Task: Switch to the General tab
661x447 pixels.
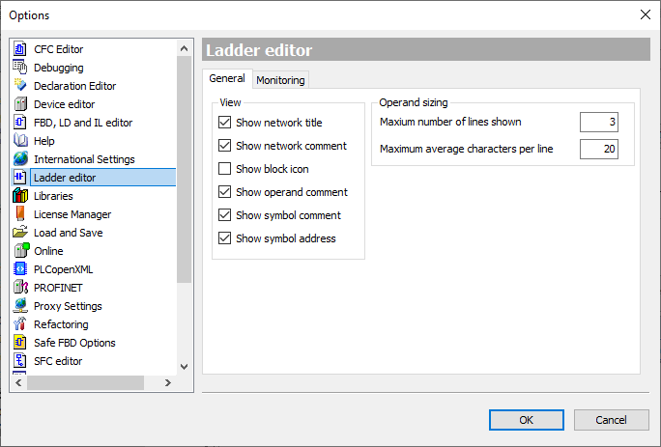Action: coord(227,79)
